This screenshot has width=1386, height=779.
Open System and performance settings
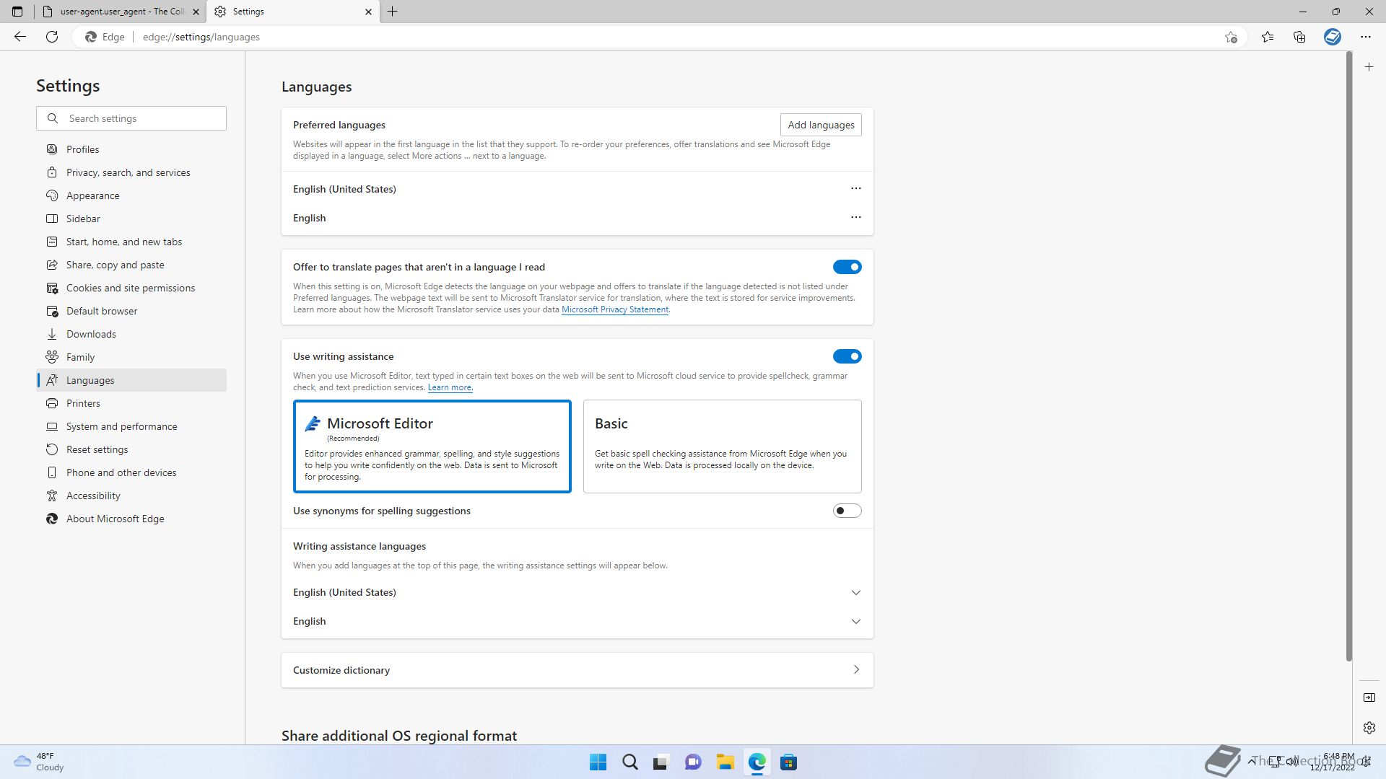point(131,426)
